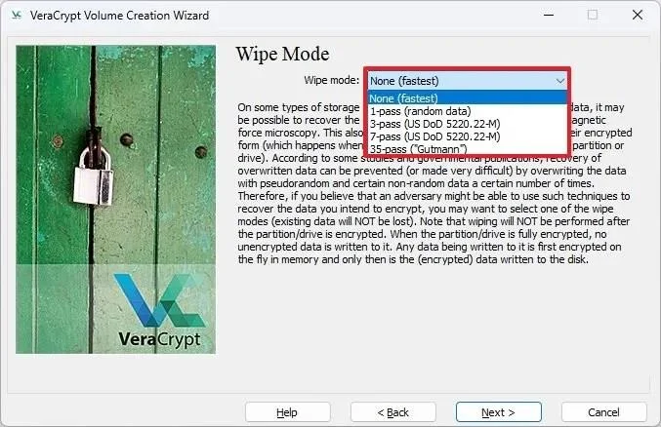Select None (fastest) in the list
This screenshot has height=427, width=661.
pos(468,98)
